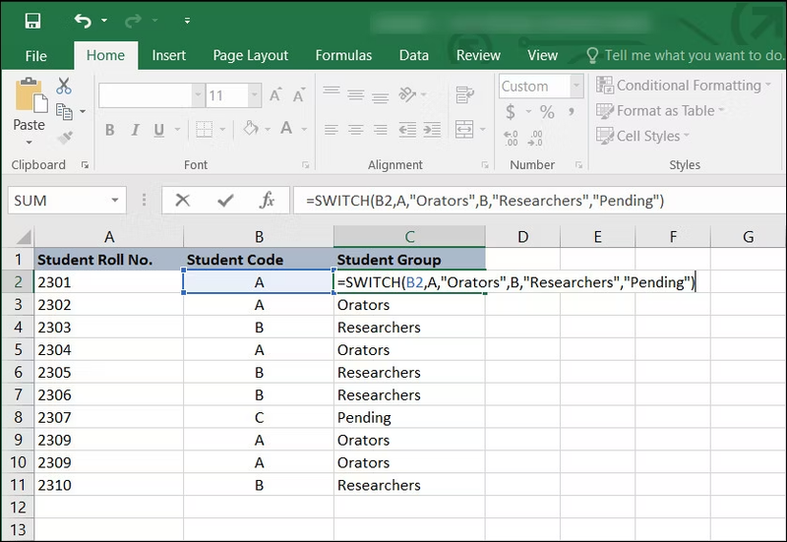787x542 pixels.
Task: Open the Custom number format dropdown
Action: pyautogui.click(x=576, y=86)
